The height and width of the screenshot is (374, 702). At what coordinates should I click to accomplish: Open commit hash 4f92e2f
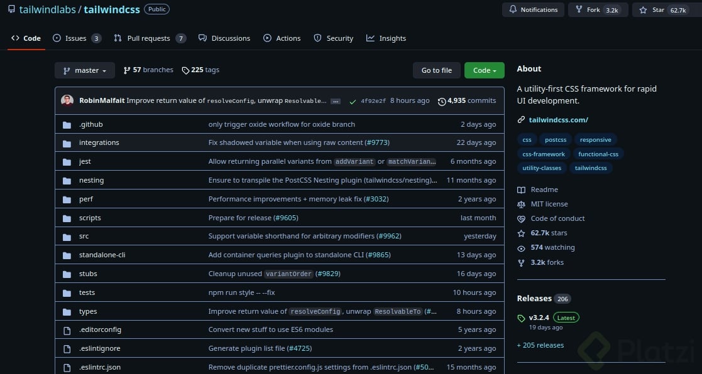[x=373, y=101]
